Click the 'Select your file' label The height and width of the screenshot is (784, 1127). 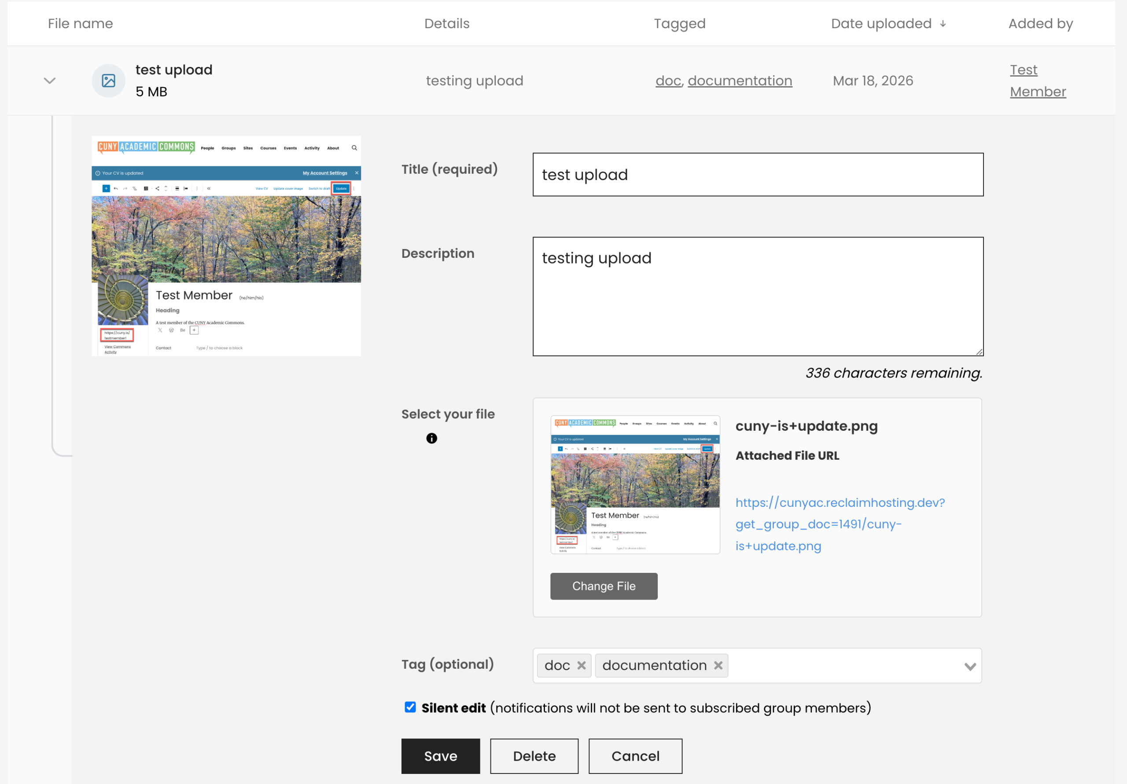pyautogui.click(x=448, y=414)
